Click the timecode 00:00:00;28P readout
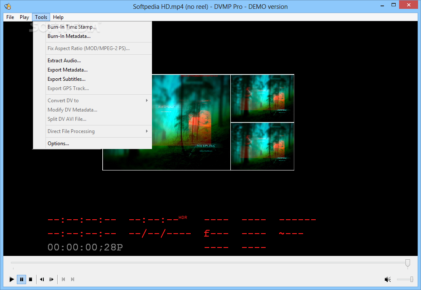Image resolution: width=421 pixels, height=290 pixels. 85,247
